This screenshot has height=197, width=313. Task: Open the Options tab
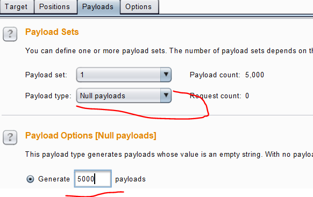pos(139,7)
